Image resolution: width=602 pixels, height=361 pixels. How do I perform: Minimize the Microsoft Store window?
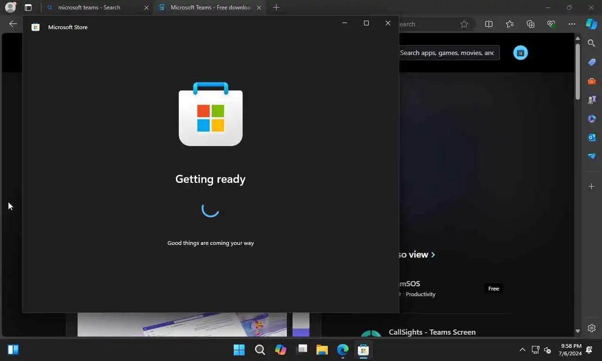[345, 23]
